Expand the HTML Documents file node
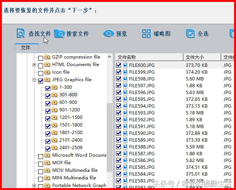The height and width of the screenshot is (190, 236). point(34,65)
